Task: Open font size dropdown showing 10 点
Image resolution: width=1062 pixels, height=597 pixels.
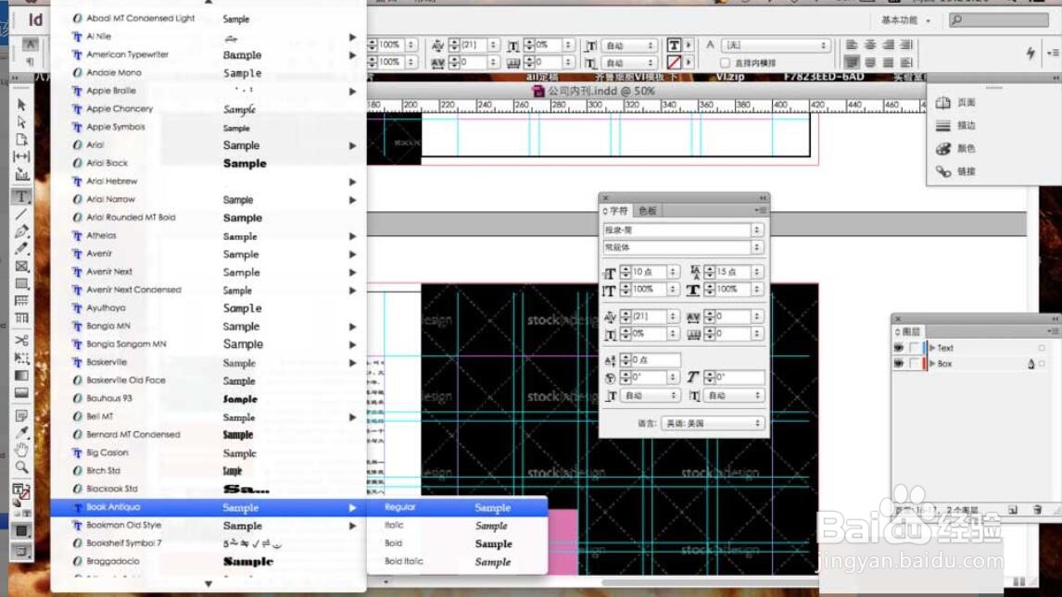Action: (673, 272)
